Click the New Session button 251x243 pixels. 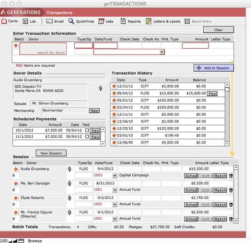pos(51,153)
